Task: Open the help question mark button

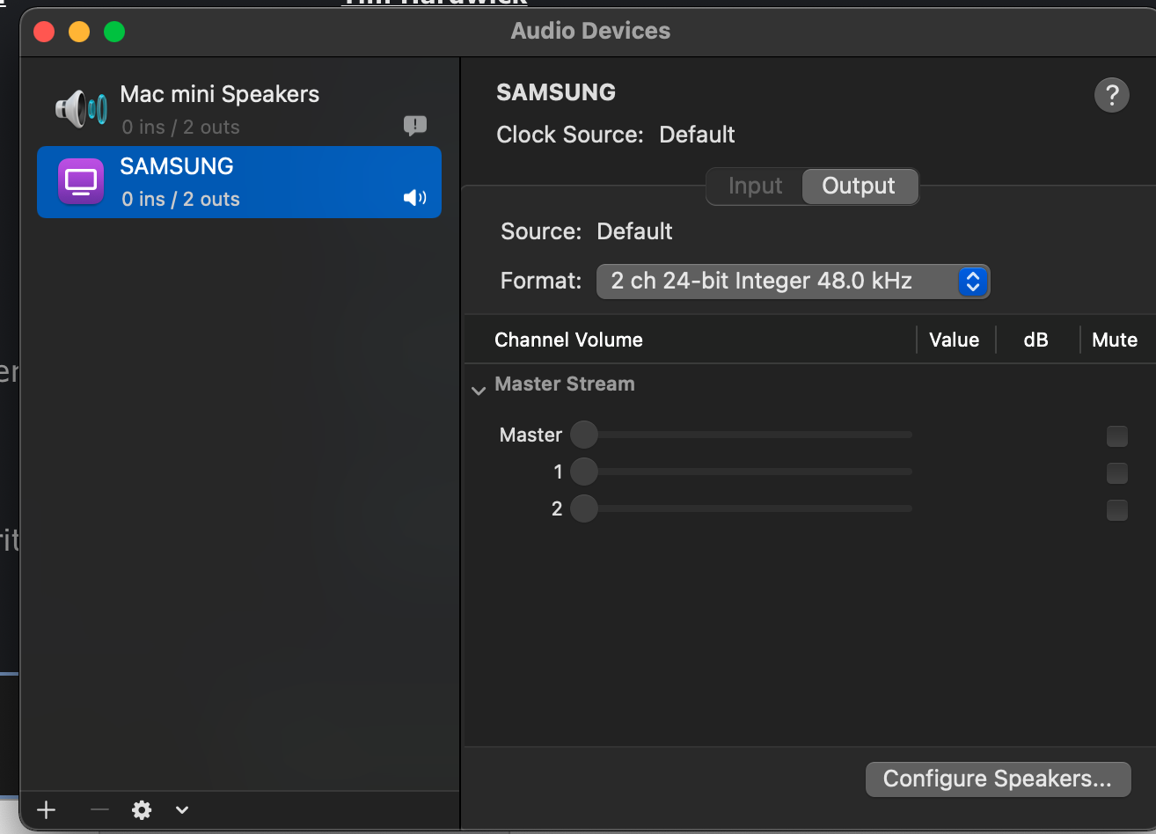Action: [x=1111, y=95]
